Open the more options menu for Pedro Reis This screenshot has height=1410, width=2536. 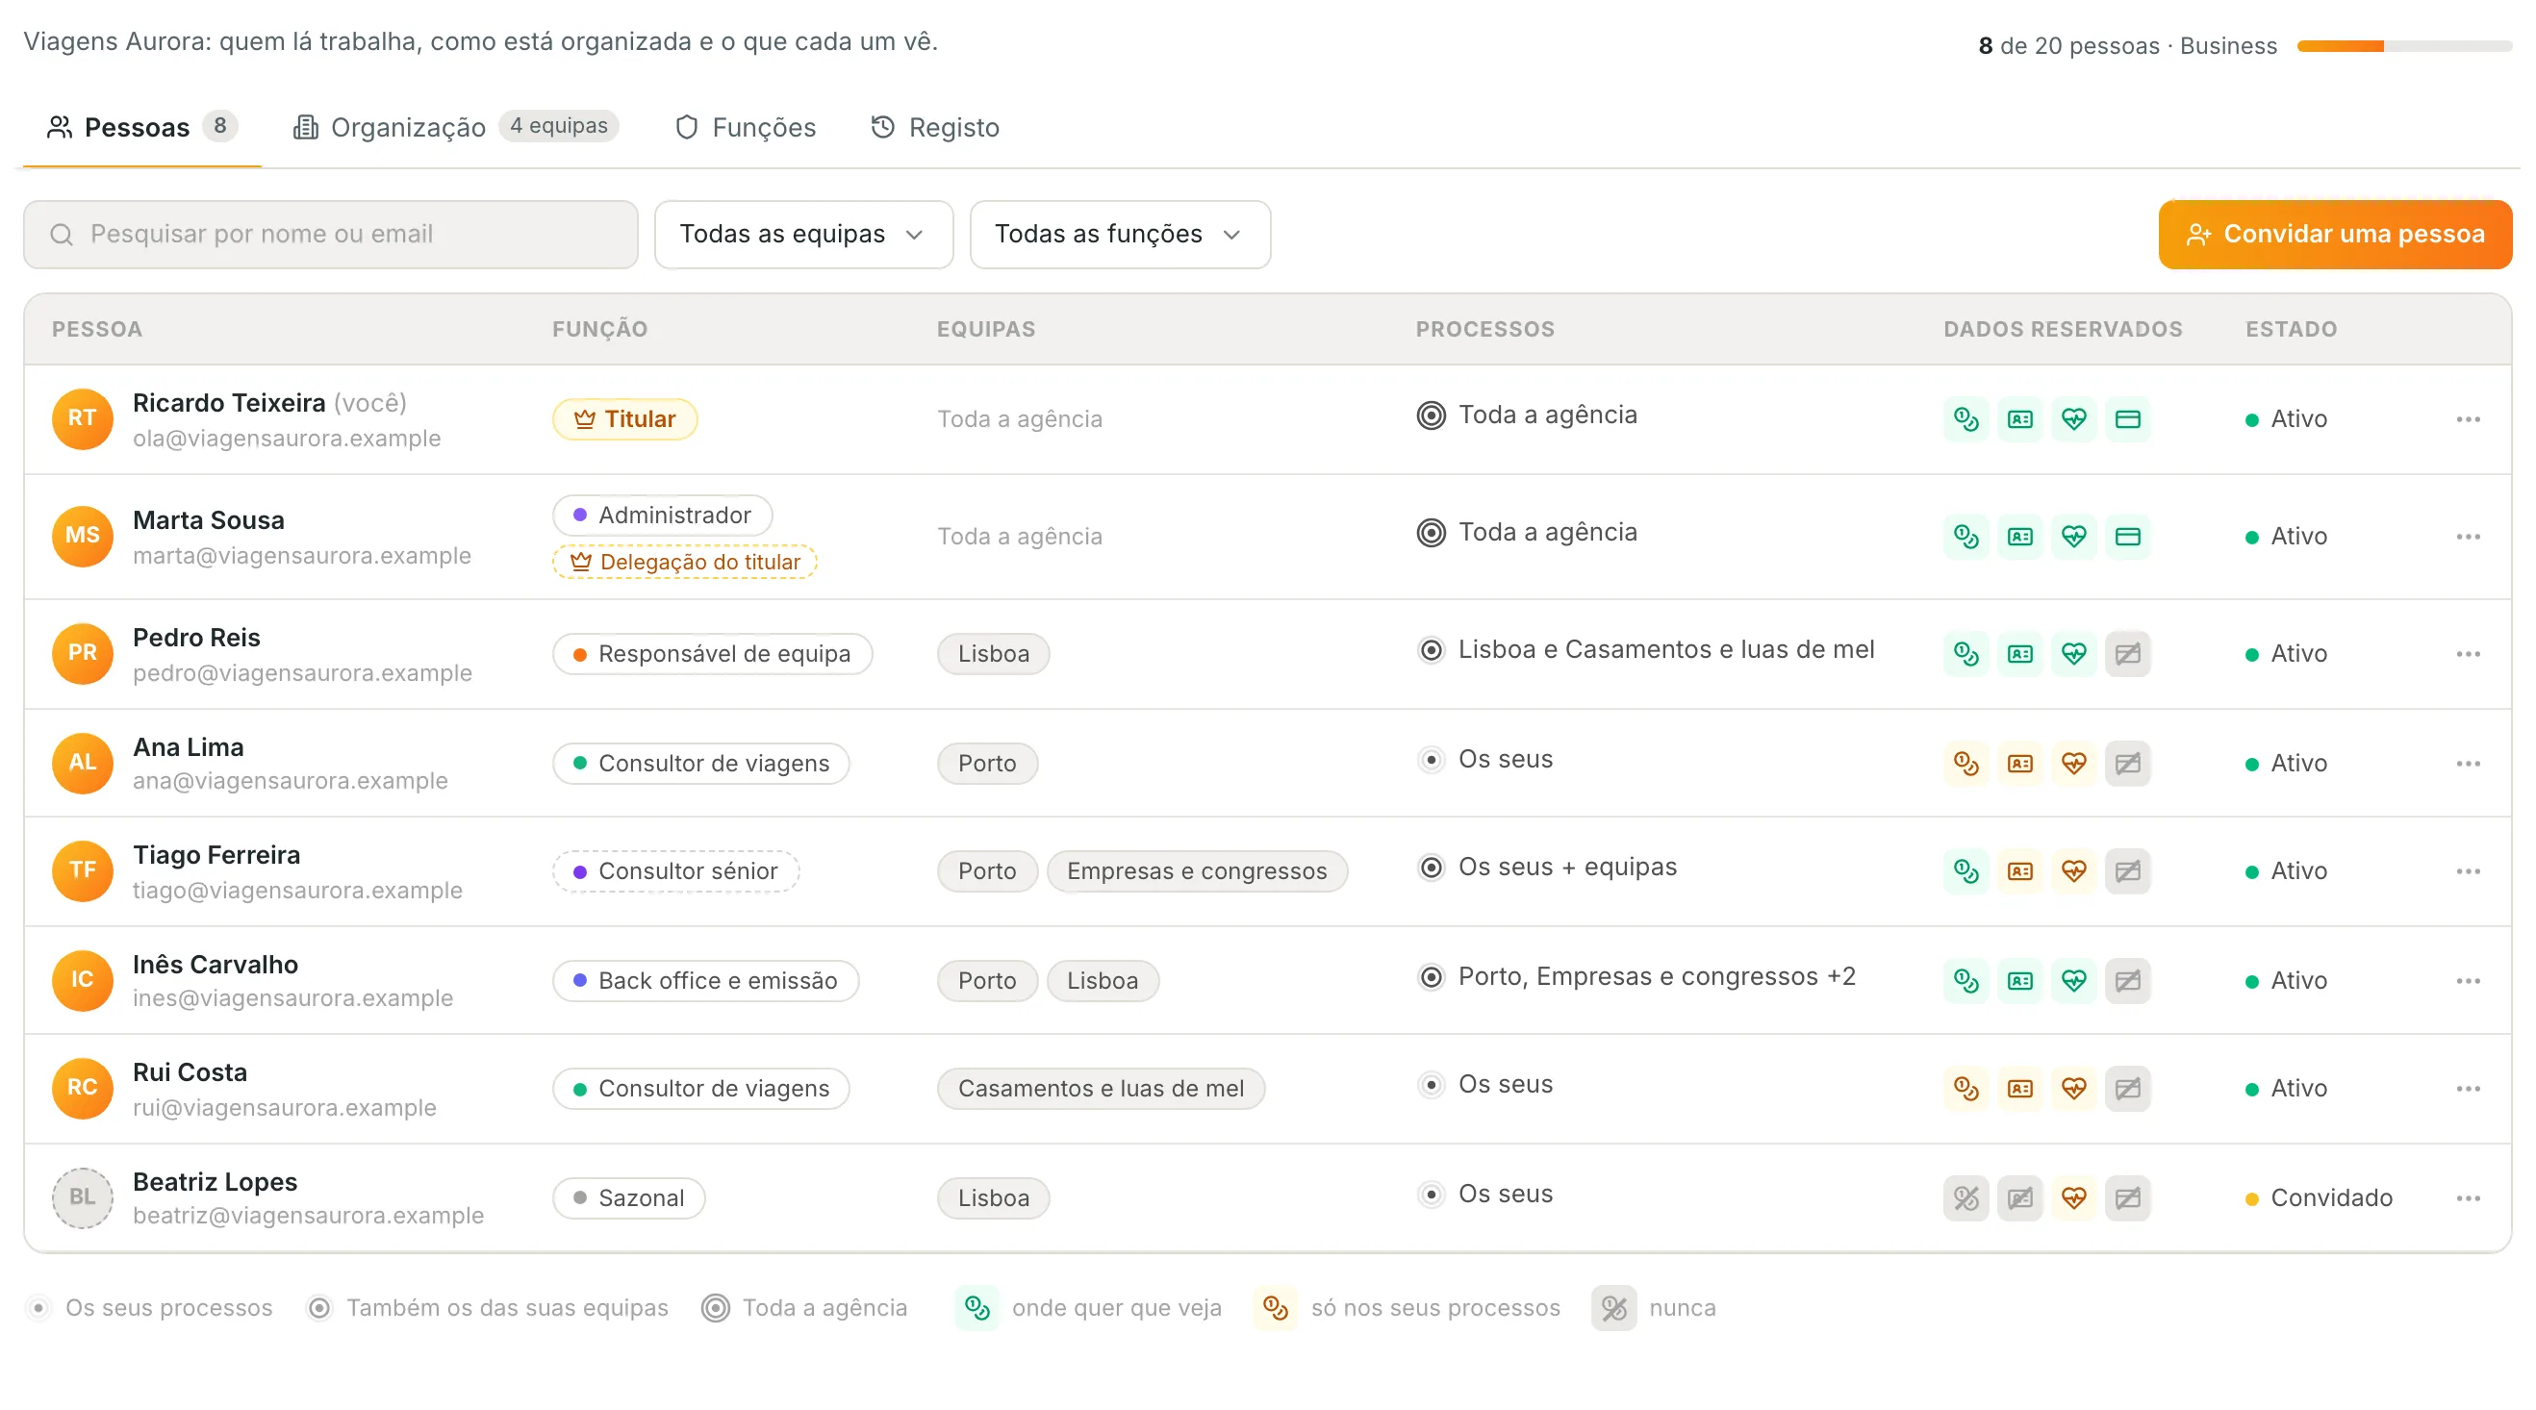point(2467,653)
